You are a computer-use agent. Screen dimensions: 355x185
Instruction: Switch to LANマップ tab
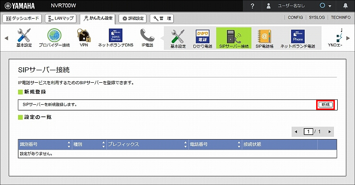(61, 18)
